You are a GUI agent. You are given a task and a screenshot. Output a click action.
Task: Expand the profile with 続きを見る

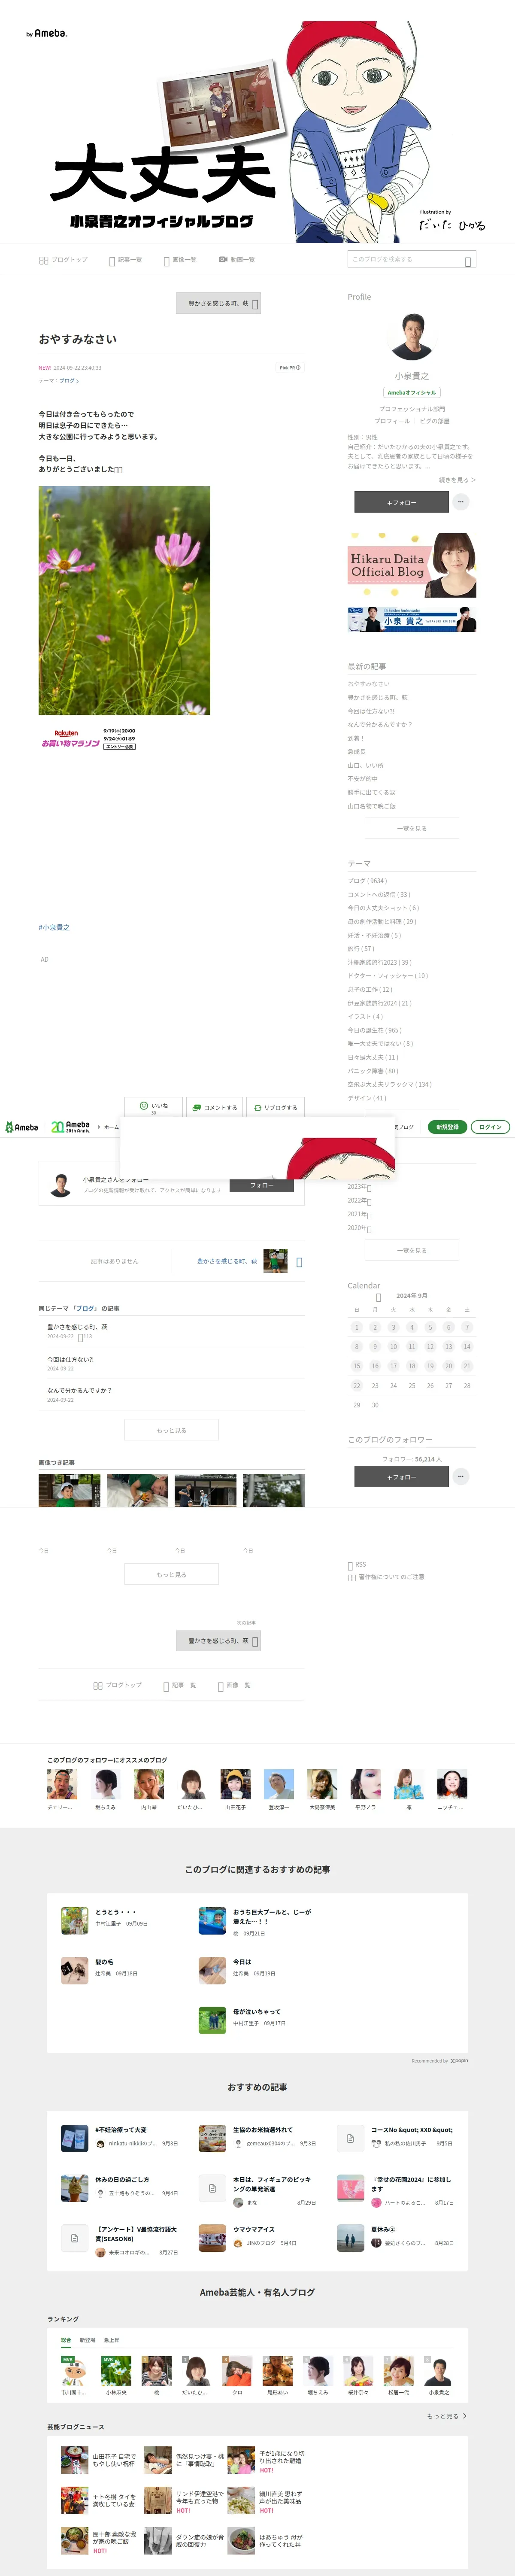pyautogui.click(x=457, y=480)
